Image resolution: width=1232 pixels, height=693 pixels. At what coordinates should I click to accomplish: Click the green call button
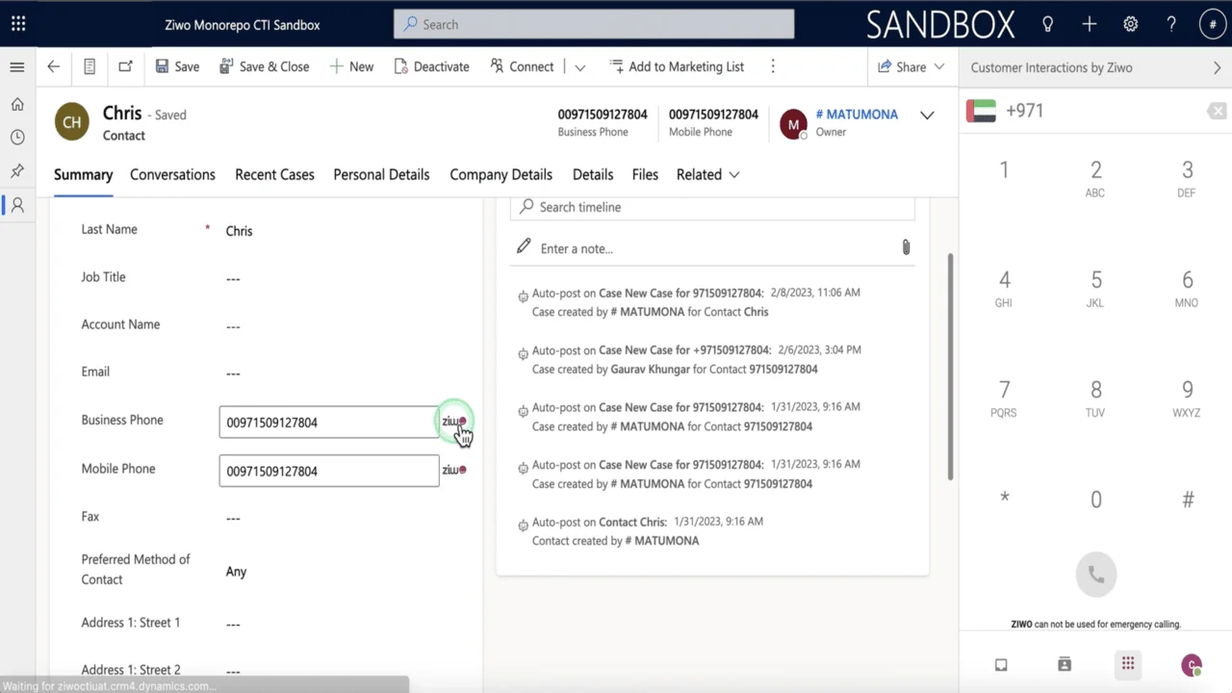pos(1095,575)
